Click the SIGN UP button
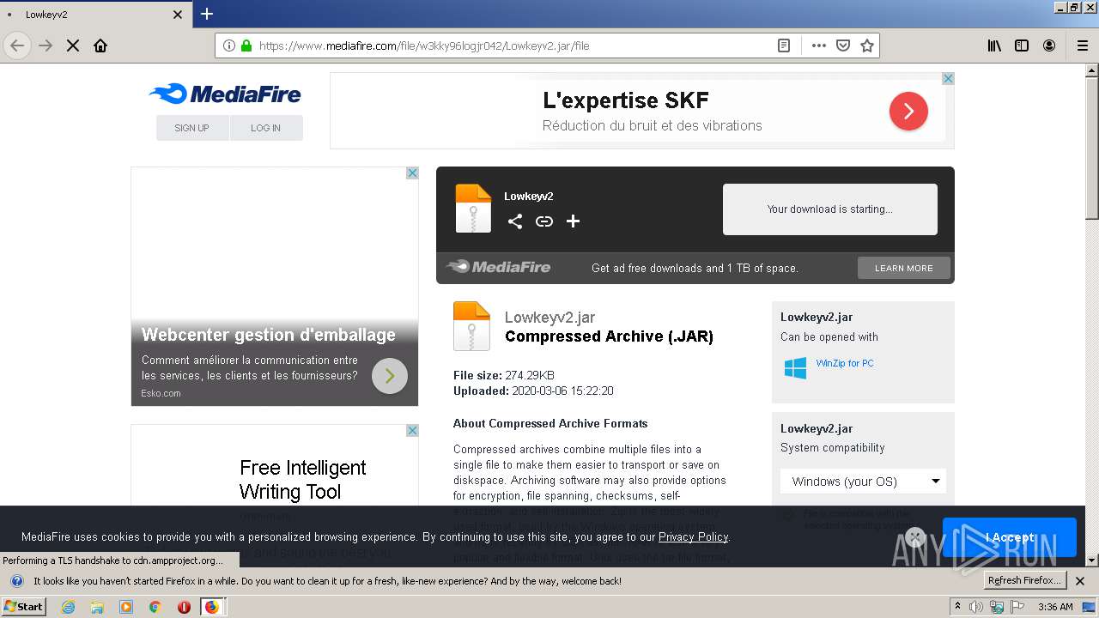The height and width of the screenshot is (618, 1099). point(191,128)
